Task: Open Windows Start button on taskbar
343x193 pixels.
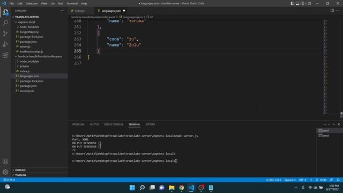Action: tap(132, 188)
